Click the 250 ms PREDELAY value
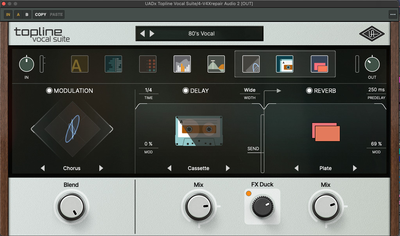Viewport: 400px width, 236px height. point(376,90)
